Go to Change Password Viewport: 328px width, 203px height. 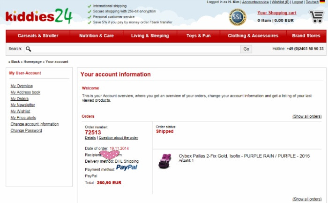(26, 131)
